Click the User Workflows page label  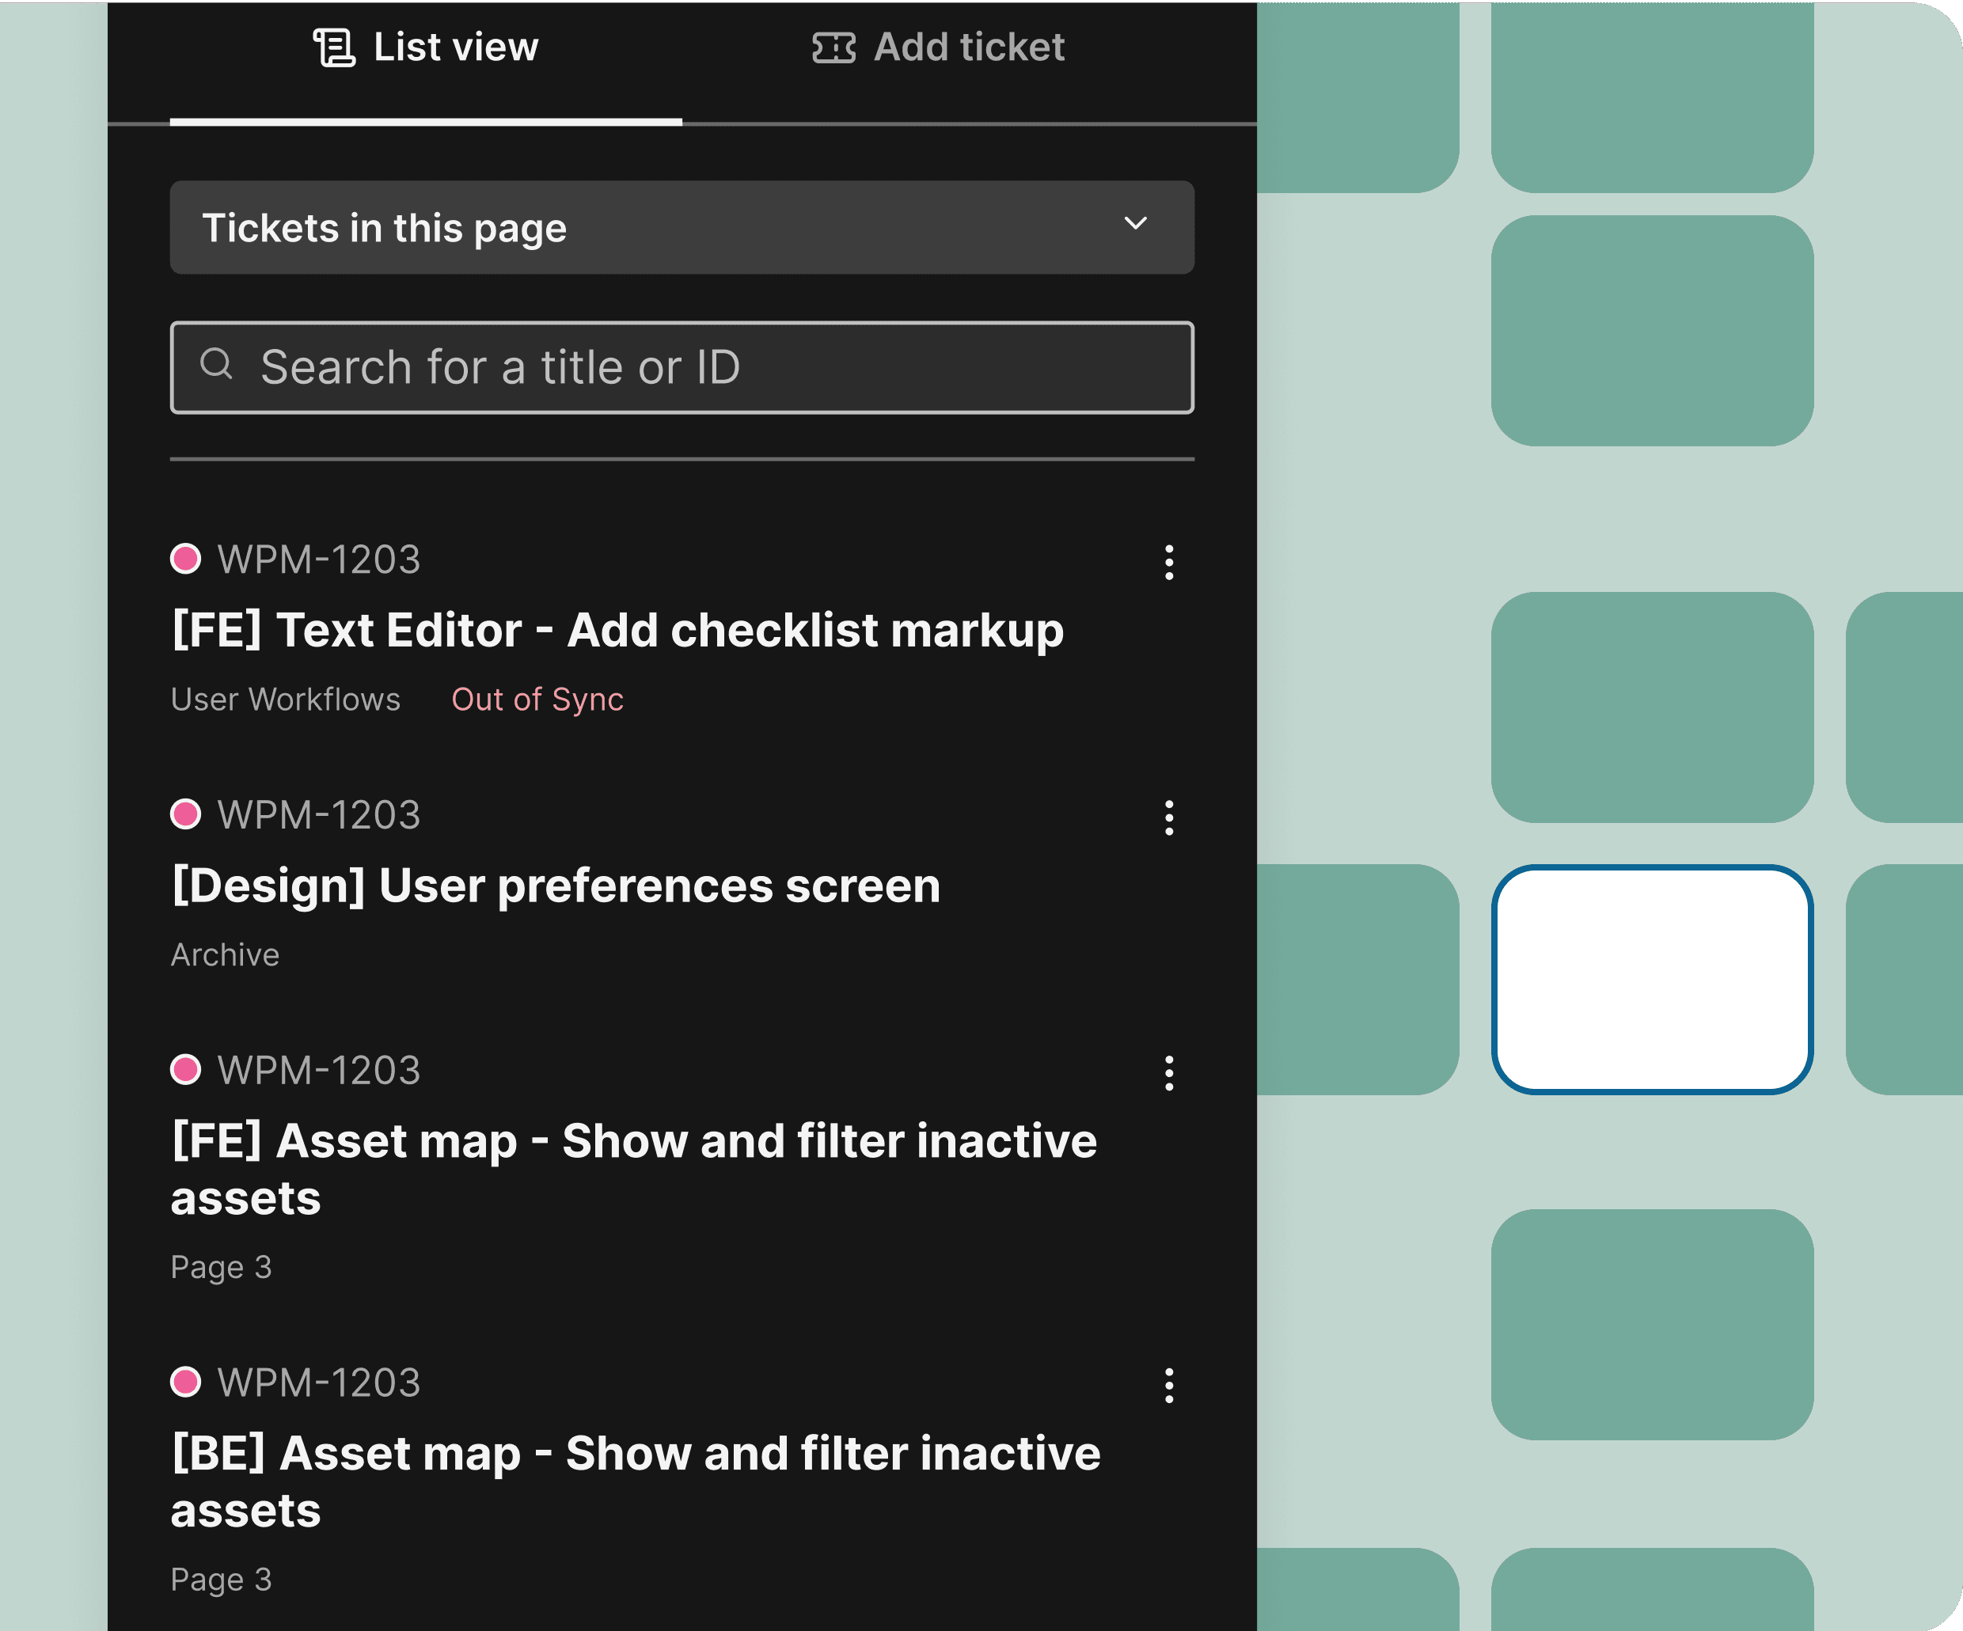(285, 699)
